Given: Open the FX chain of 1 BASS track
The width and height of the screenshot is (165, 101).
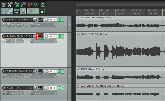Looking at the screenshot, I should click(59, 20).
